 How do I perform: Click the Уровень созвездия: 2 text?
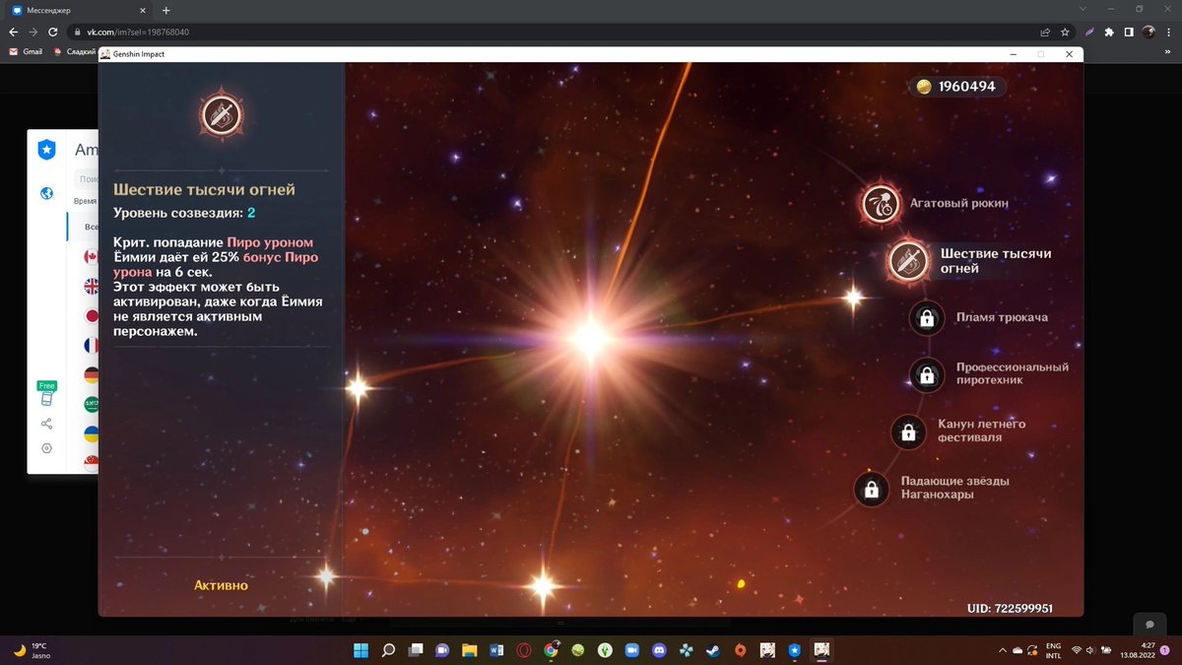pos(184,213)
